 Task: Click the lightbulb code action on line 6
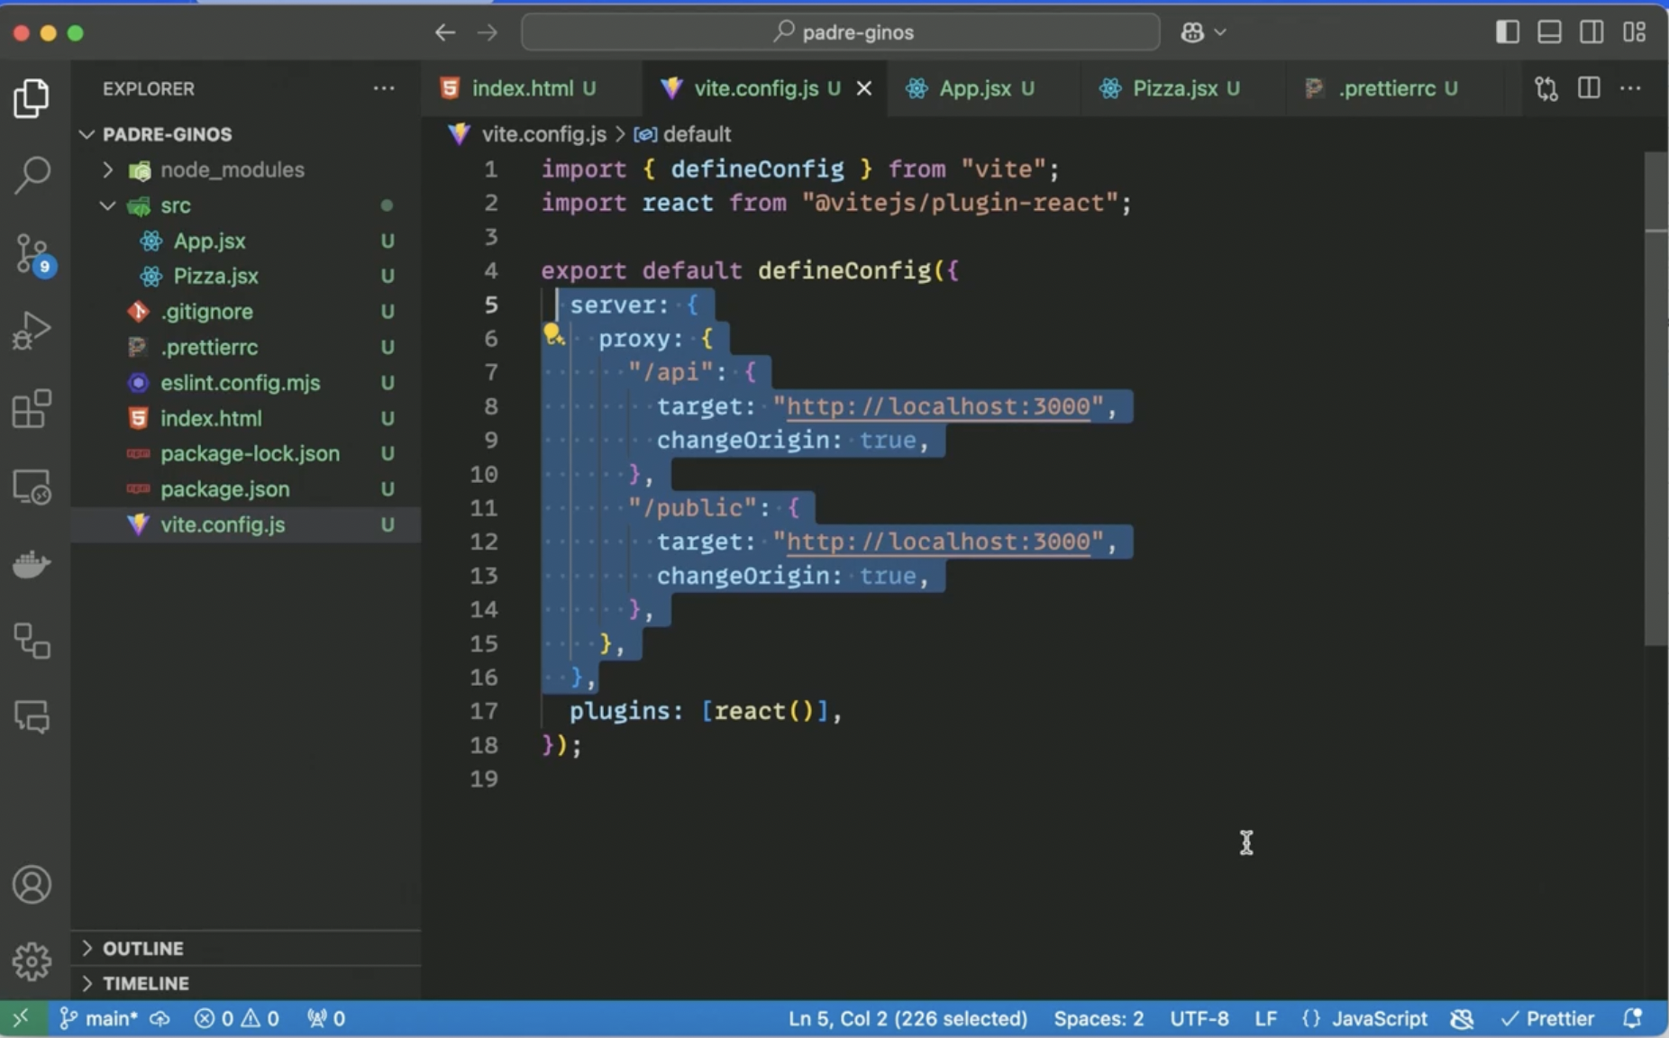coord(552,335)
